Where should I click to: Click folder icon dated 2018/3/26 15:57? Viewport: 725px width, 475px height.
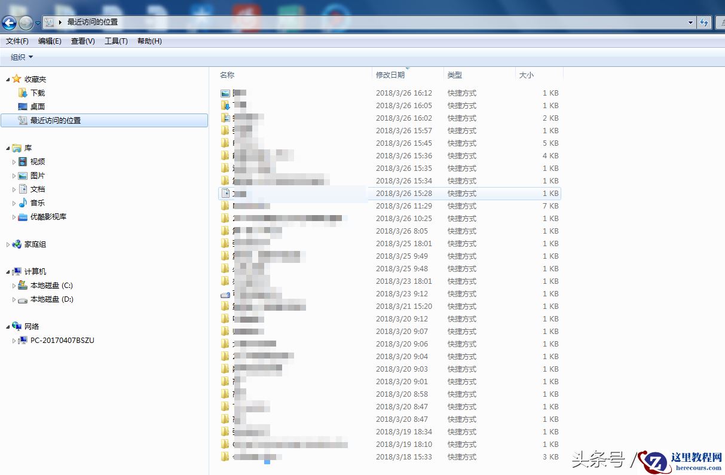pyautogui.click(x=225, y=131)
